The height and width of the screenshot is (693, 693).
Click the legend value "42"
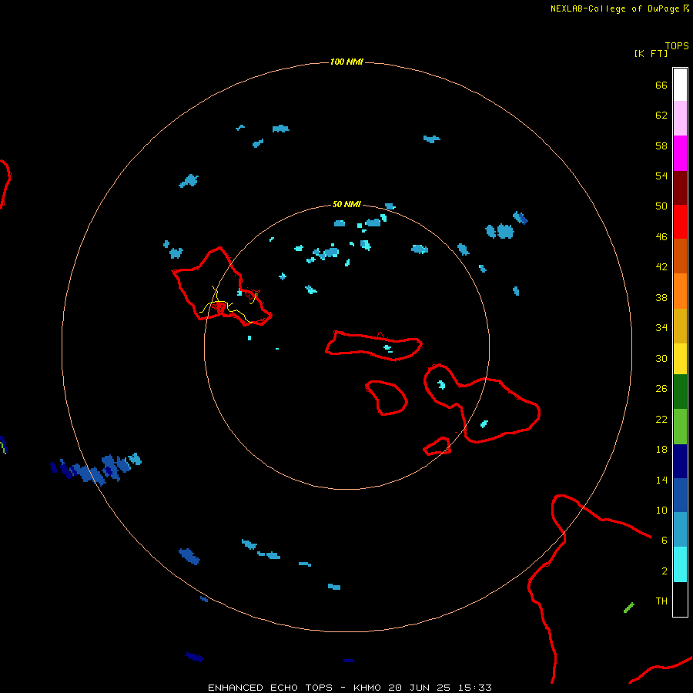click(661, 267)
